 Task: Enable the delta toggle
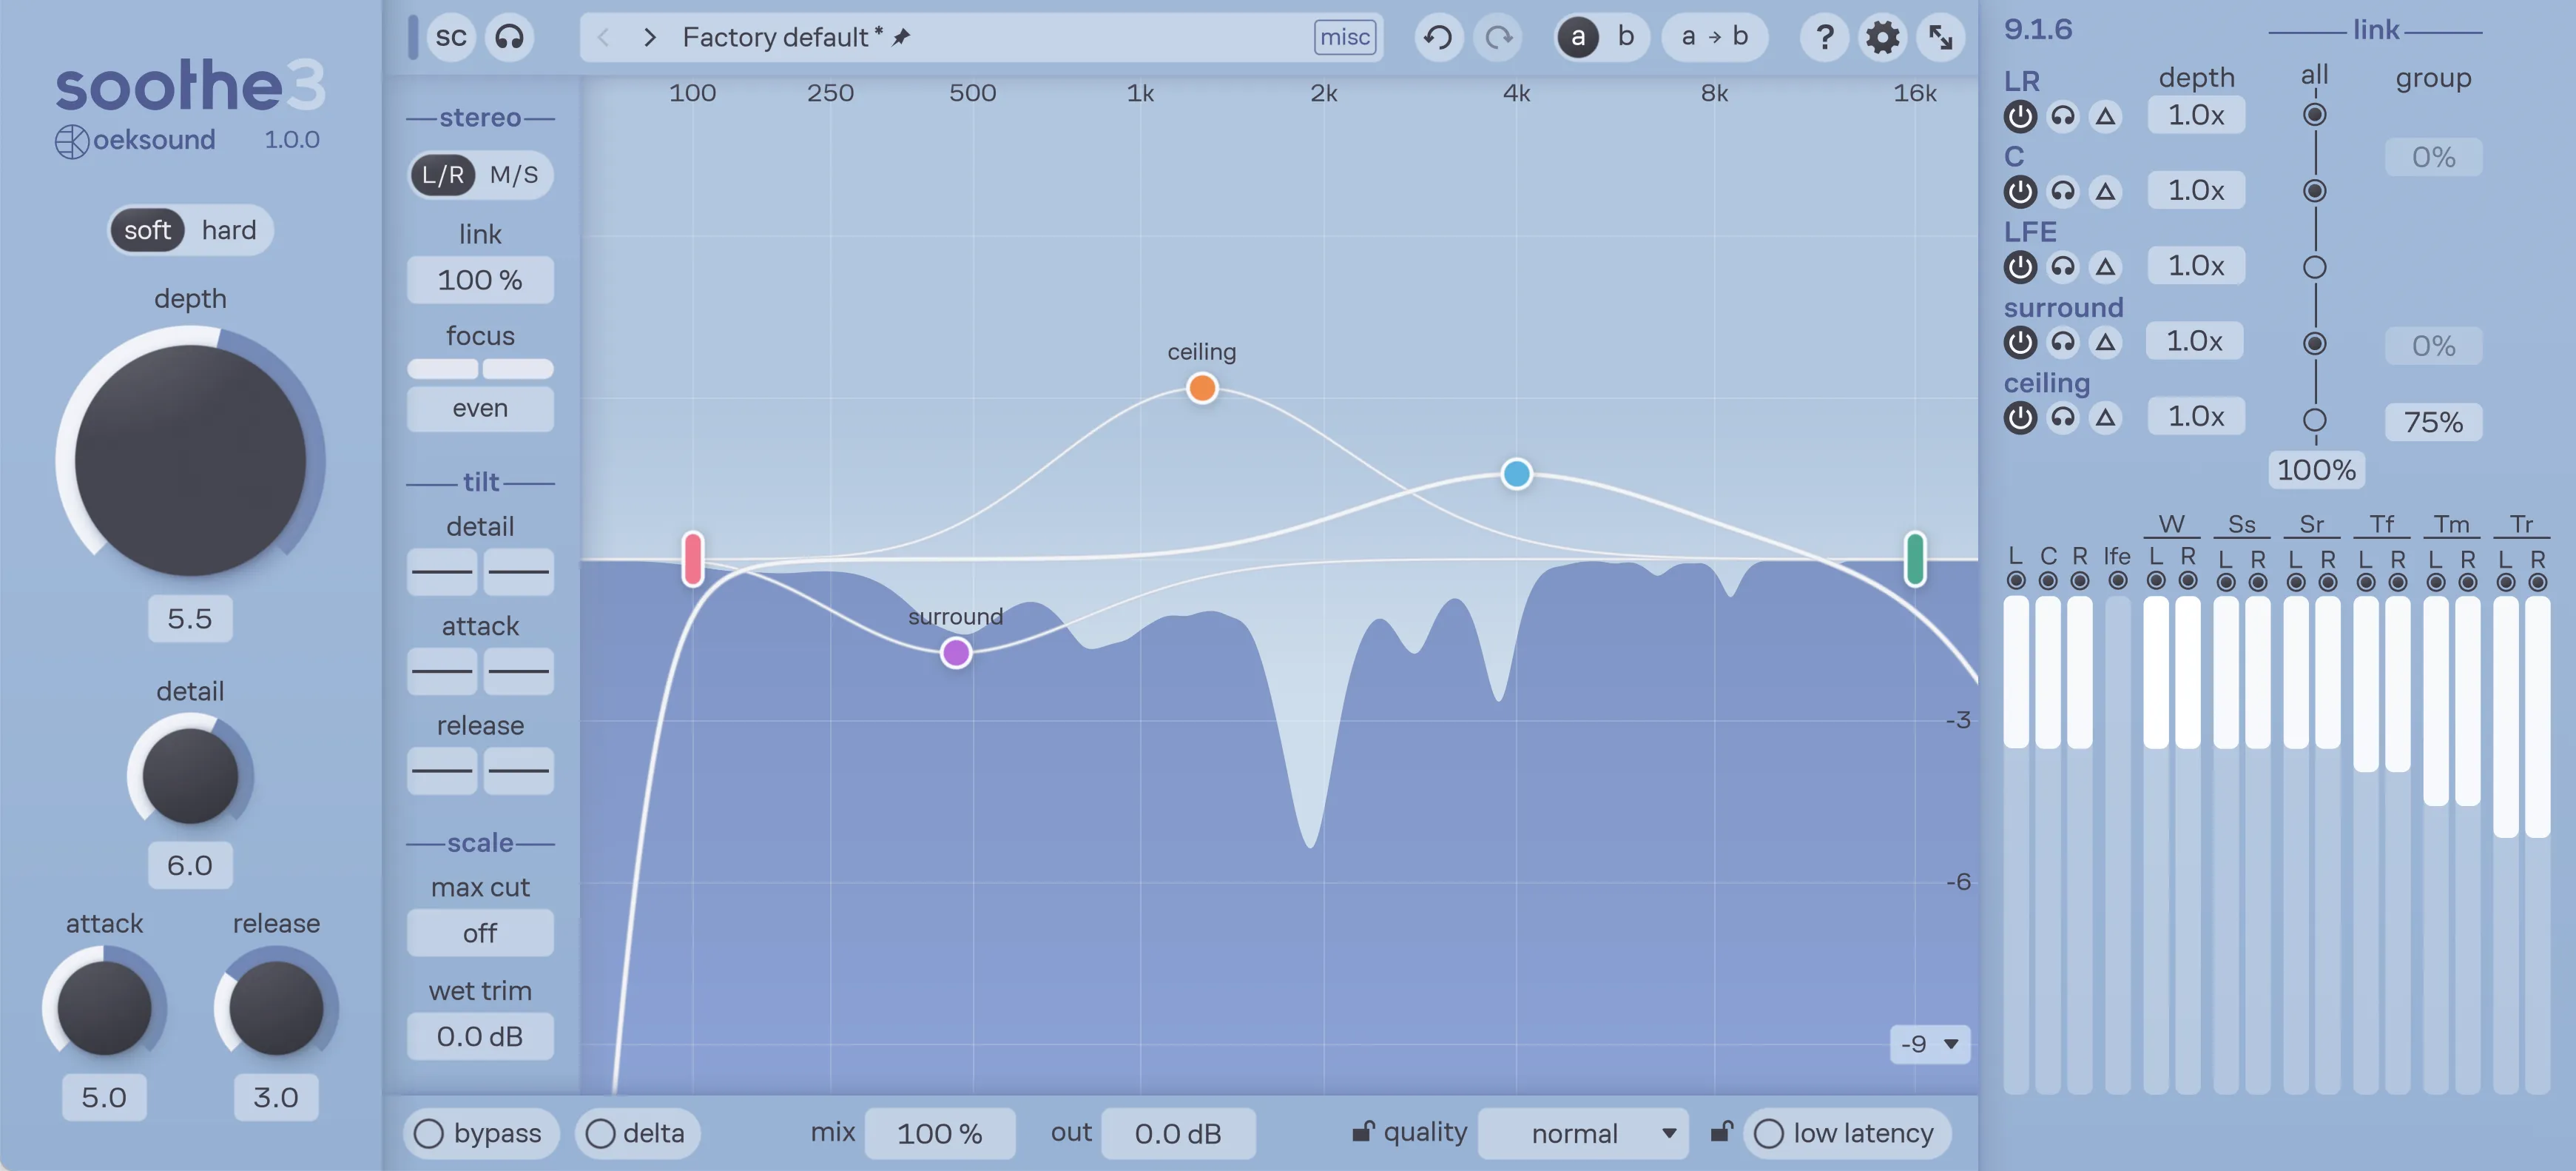click(636, 1134)
